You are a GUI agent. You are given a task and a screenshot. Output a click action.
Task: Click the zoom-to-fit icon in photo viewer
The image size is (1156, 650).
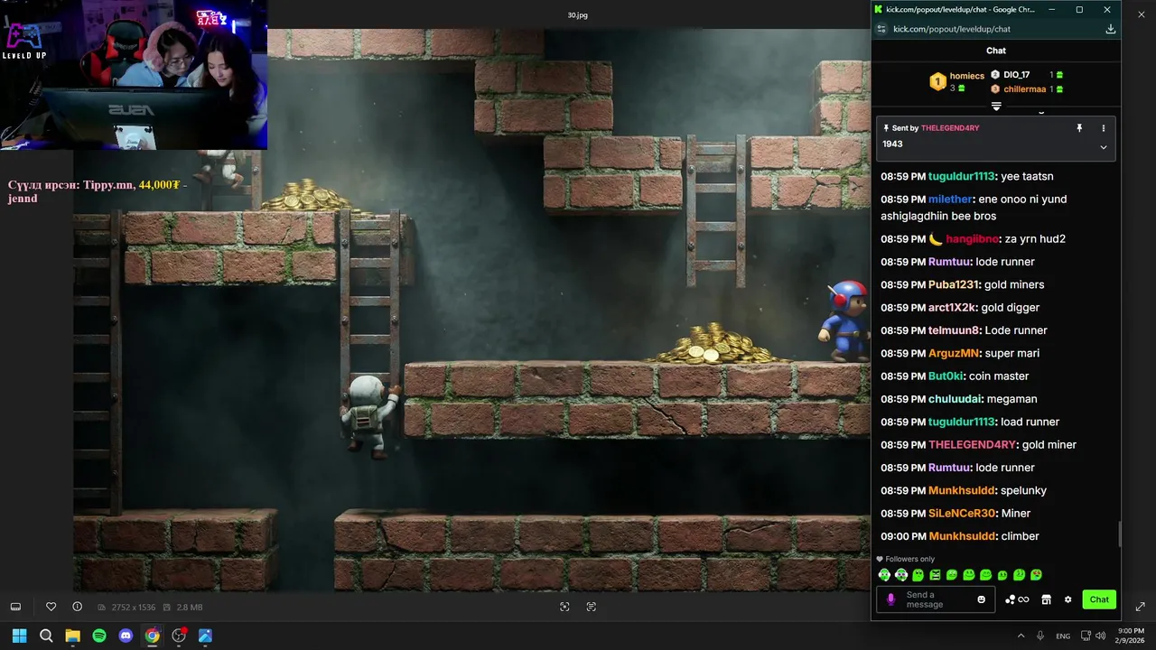click(564, 607)
